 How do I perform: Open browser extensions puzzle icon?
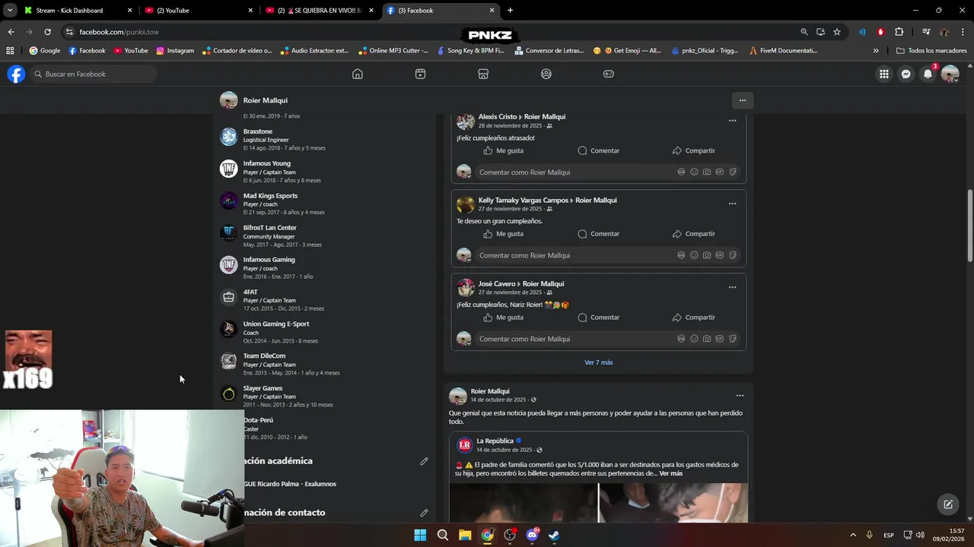[x=899, y=32]
